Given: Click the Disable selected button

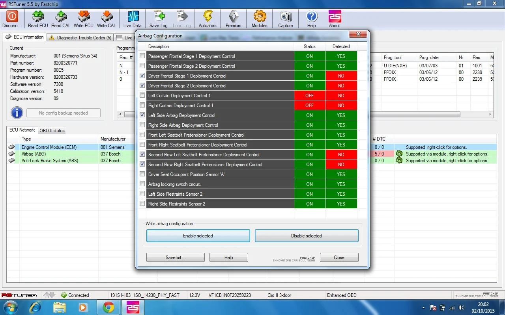Looking at the screenshot, I should point(307,236).
